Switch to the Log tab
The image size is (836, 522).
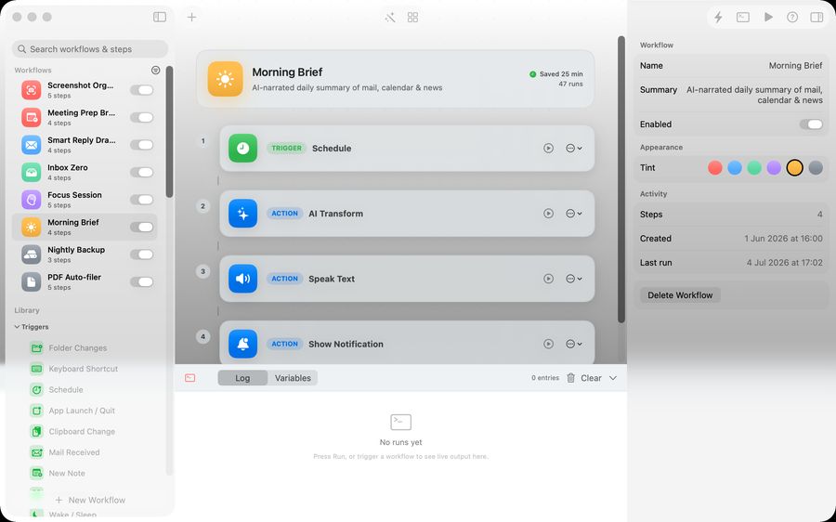point(242,377)
